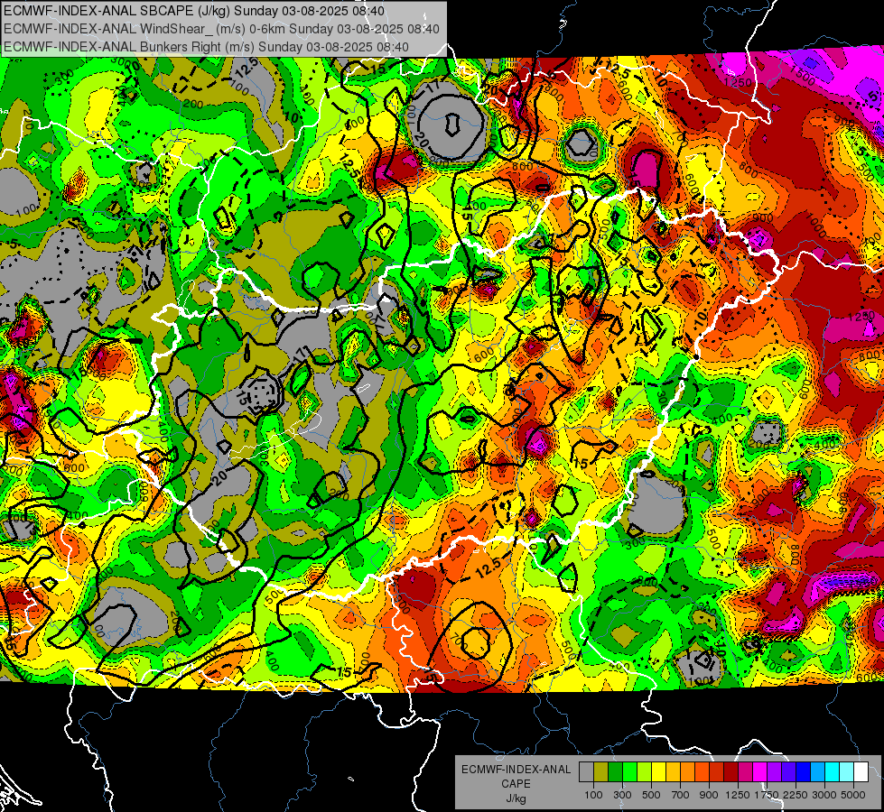Click the 500 legend tick label
Viewport: 884px width, 812px height.
coord(651,795)
